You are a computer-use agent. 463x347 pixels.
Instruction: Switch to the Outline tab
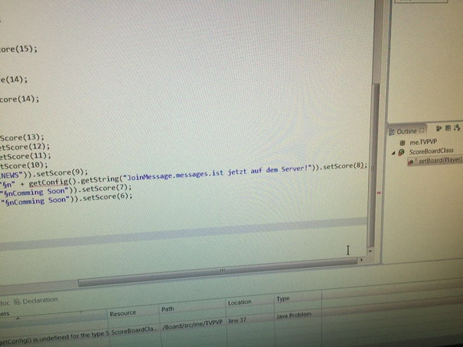[x=406, y=131]
